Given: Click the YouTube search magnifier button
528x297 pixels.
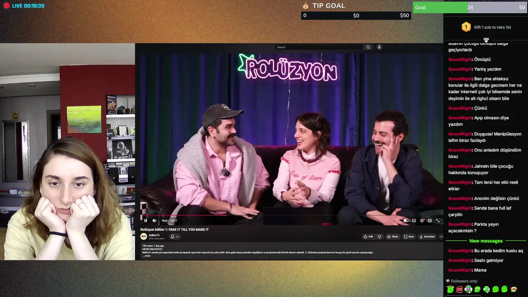Looking at the screenshot, I should [368, 47].
